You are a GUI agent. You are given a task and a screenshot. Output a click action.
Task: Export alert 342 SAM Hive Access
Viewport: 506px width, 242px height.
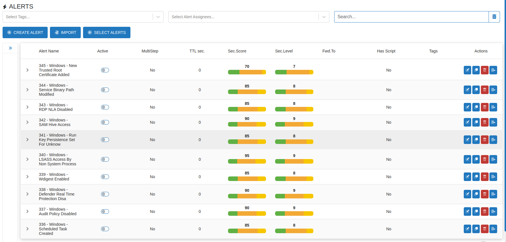pyautogui.click(x=493, y=122)
